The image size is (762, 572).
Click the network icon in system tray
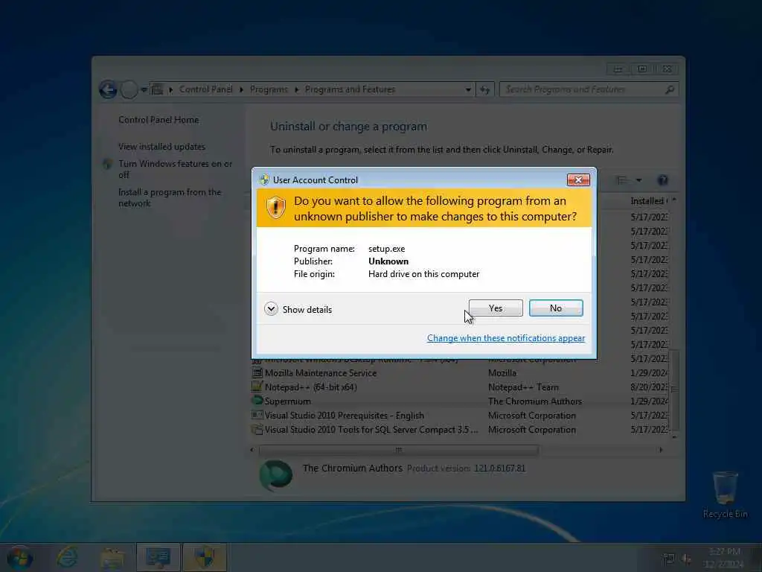point(669,559)
